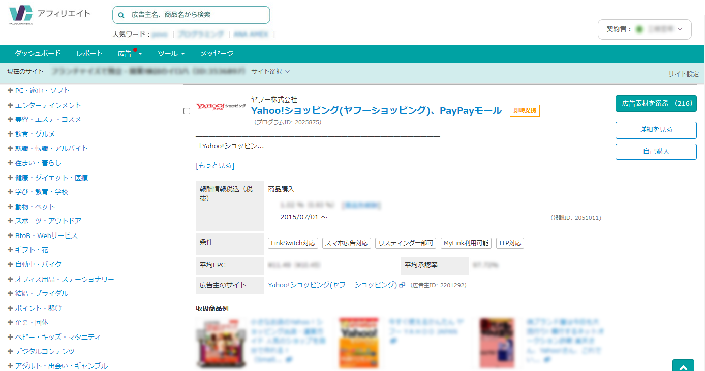
Task: Click the LinkSwitch対応 tag
Action: point(293,243)
